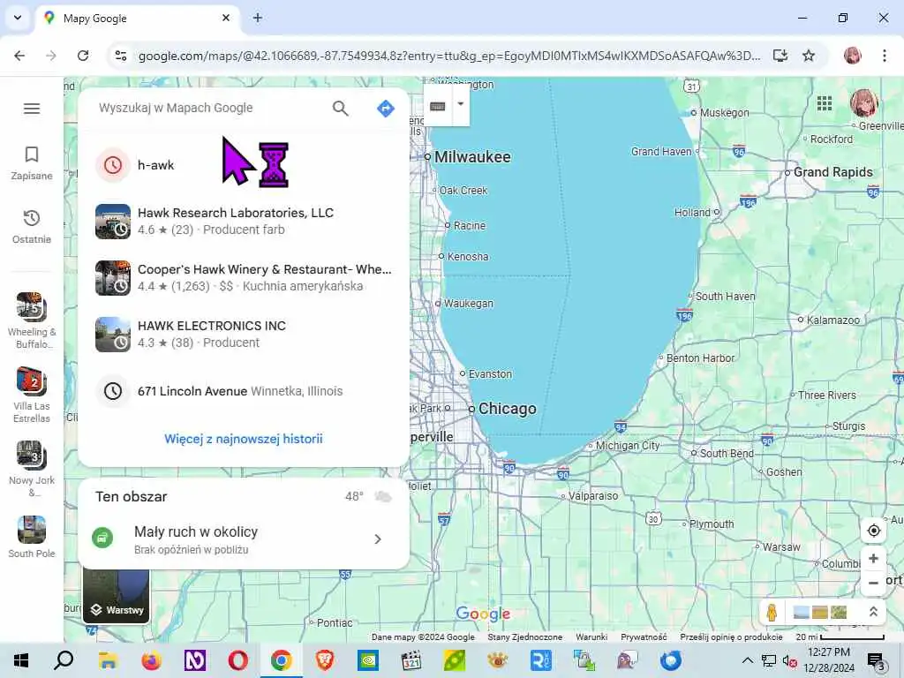This screenshot has height=678, width=904.
Task: Open the Google Maps hamburger menu
Action: point(32,109)
